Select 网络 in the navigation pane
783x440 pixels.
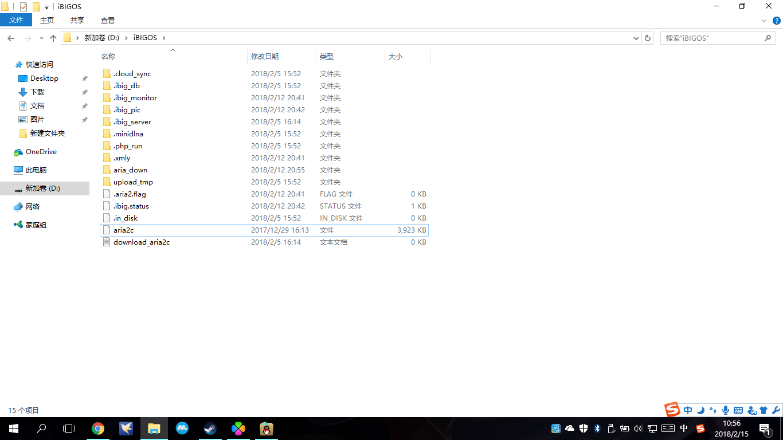pyautogui.click(x=33, y=207)
